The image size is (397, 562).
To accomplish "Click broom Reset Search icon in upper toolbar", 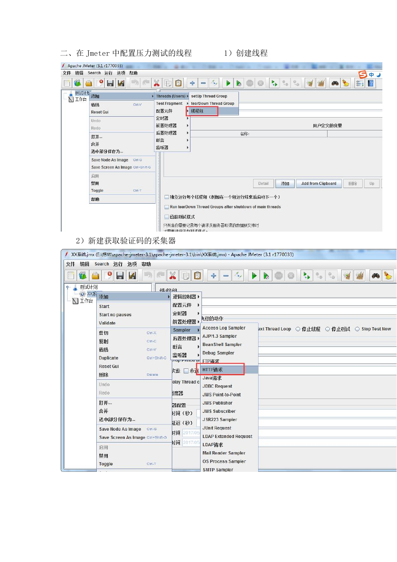I will pos(346,83).
